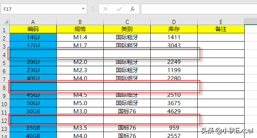Select cell containing 14GJ
Viewport: 257px width, 138px height.
(x=33, y=37)
